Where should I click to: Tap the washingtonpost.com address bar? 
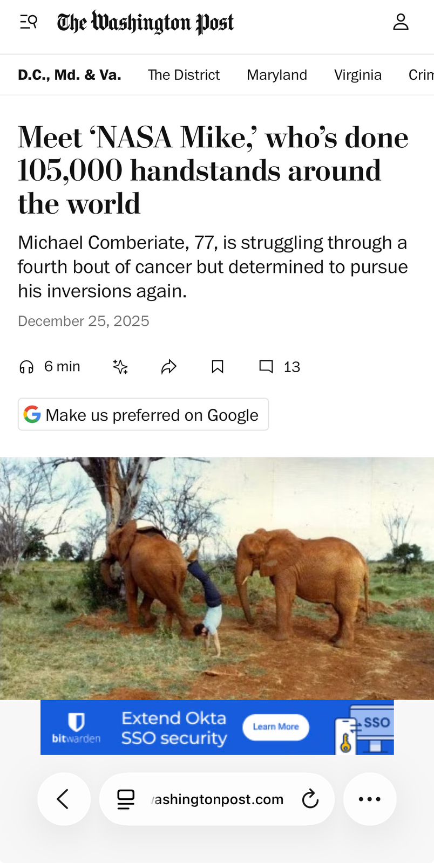[x=217, y=799]
